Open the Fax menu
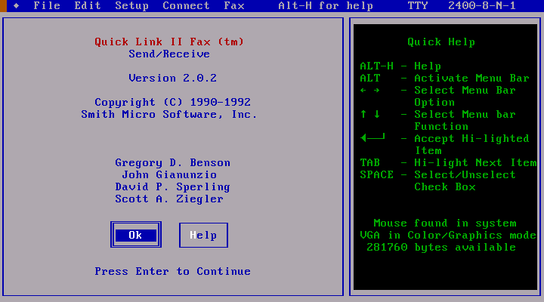Viewport: 544px width, 302px height. [x=234, y=5]
